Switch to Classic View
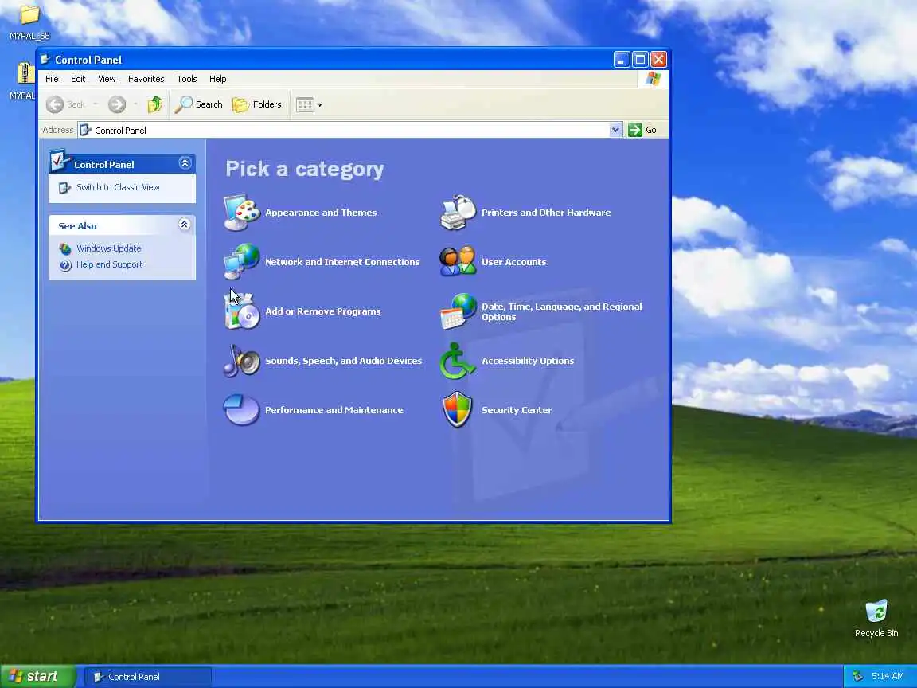This screenshot has height=688, width=917. [118, 187]
